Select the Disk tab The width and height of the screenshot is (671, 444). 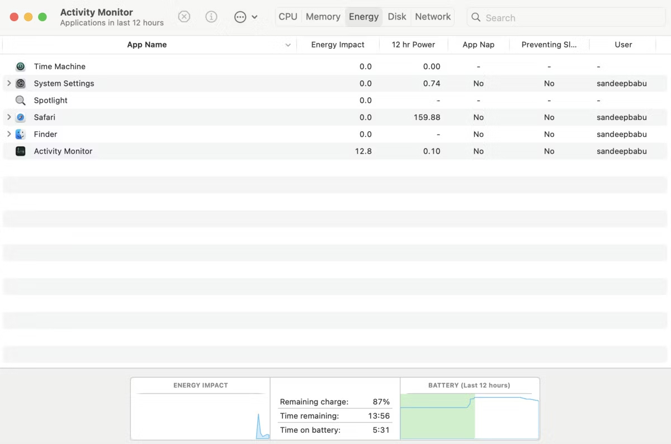pos(396,16)
